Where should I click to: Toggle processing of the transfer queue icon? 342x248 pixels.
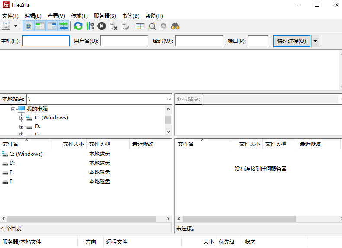(90, 26)
